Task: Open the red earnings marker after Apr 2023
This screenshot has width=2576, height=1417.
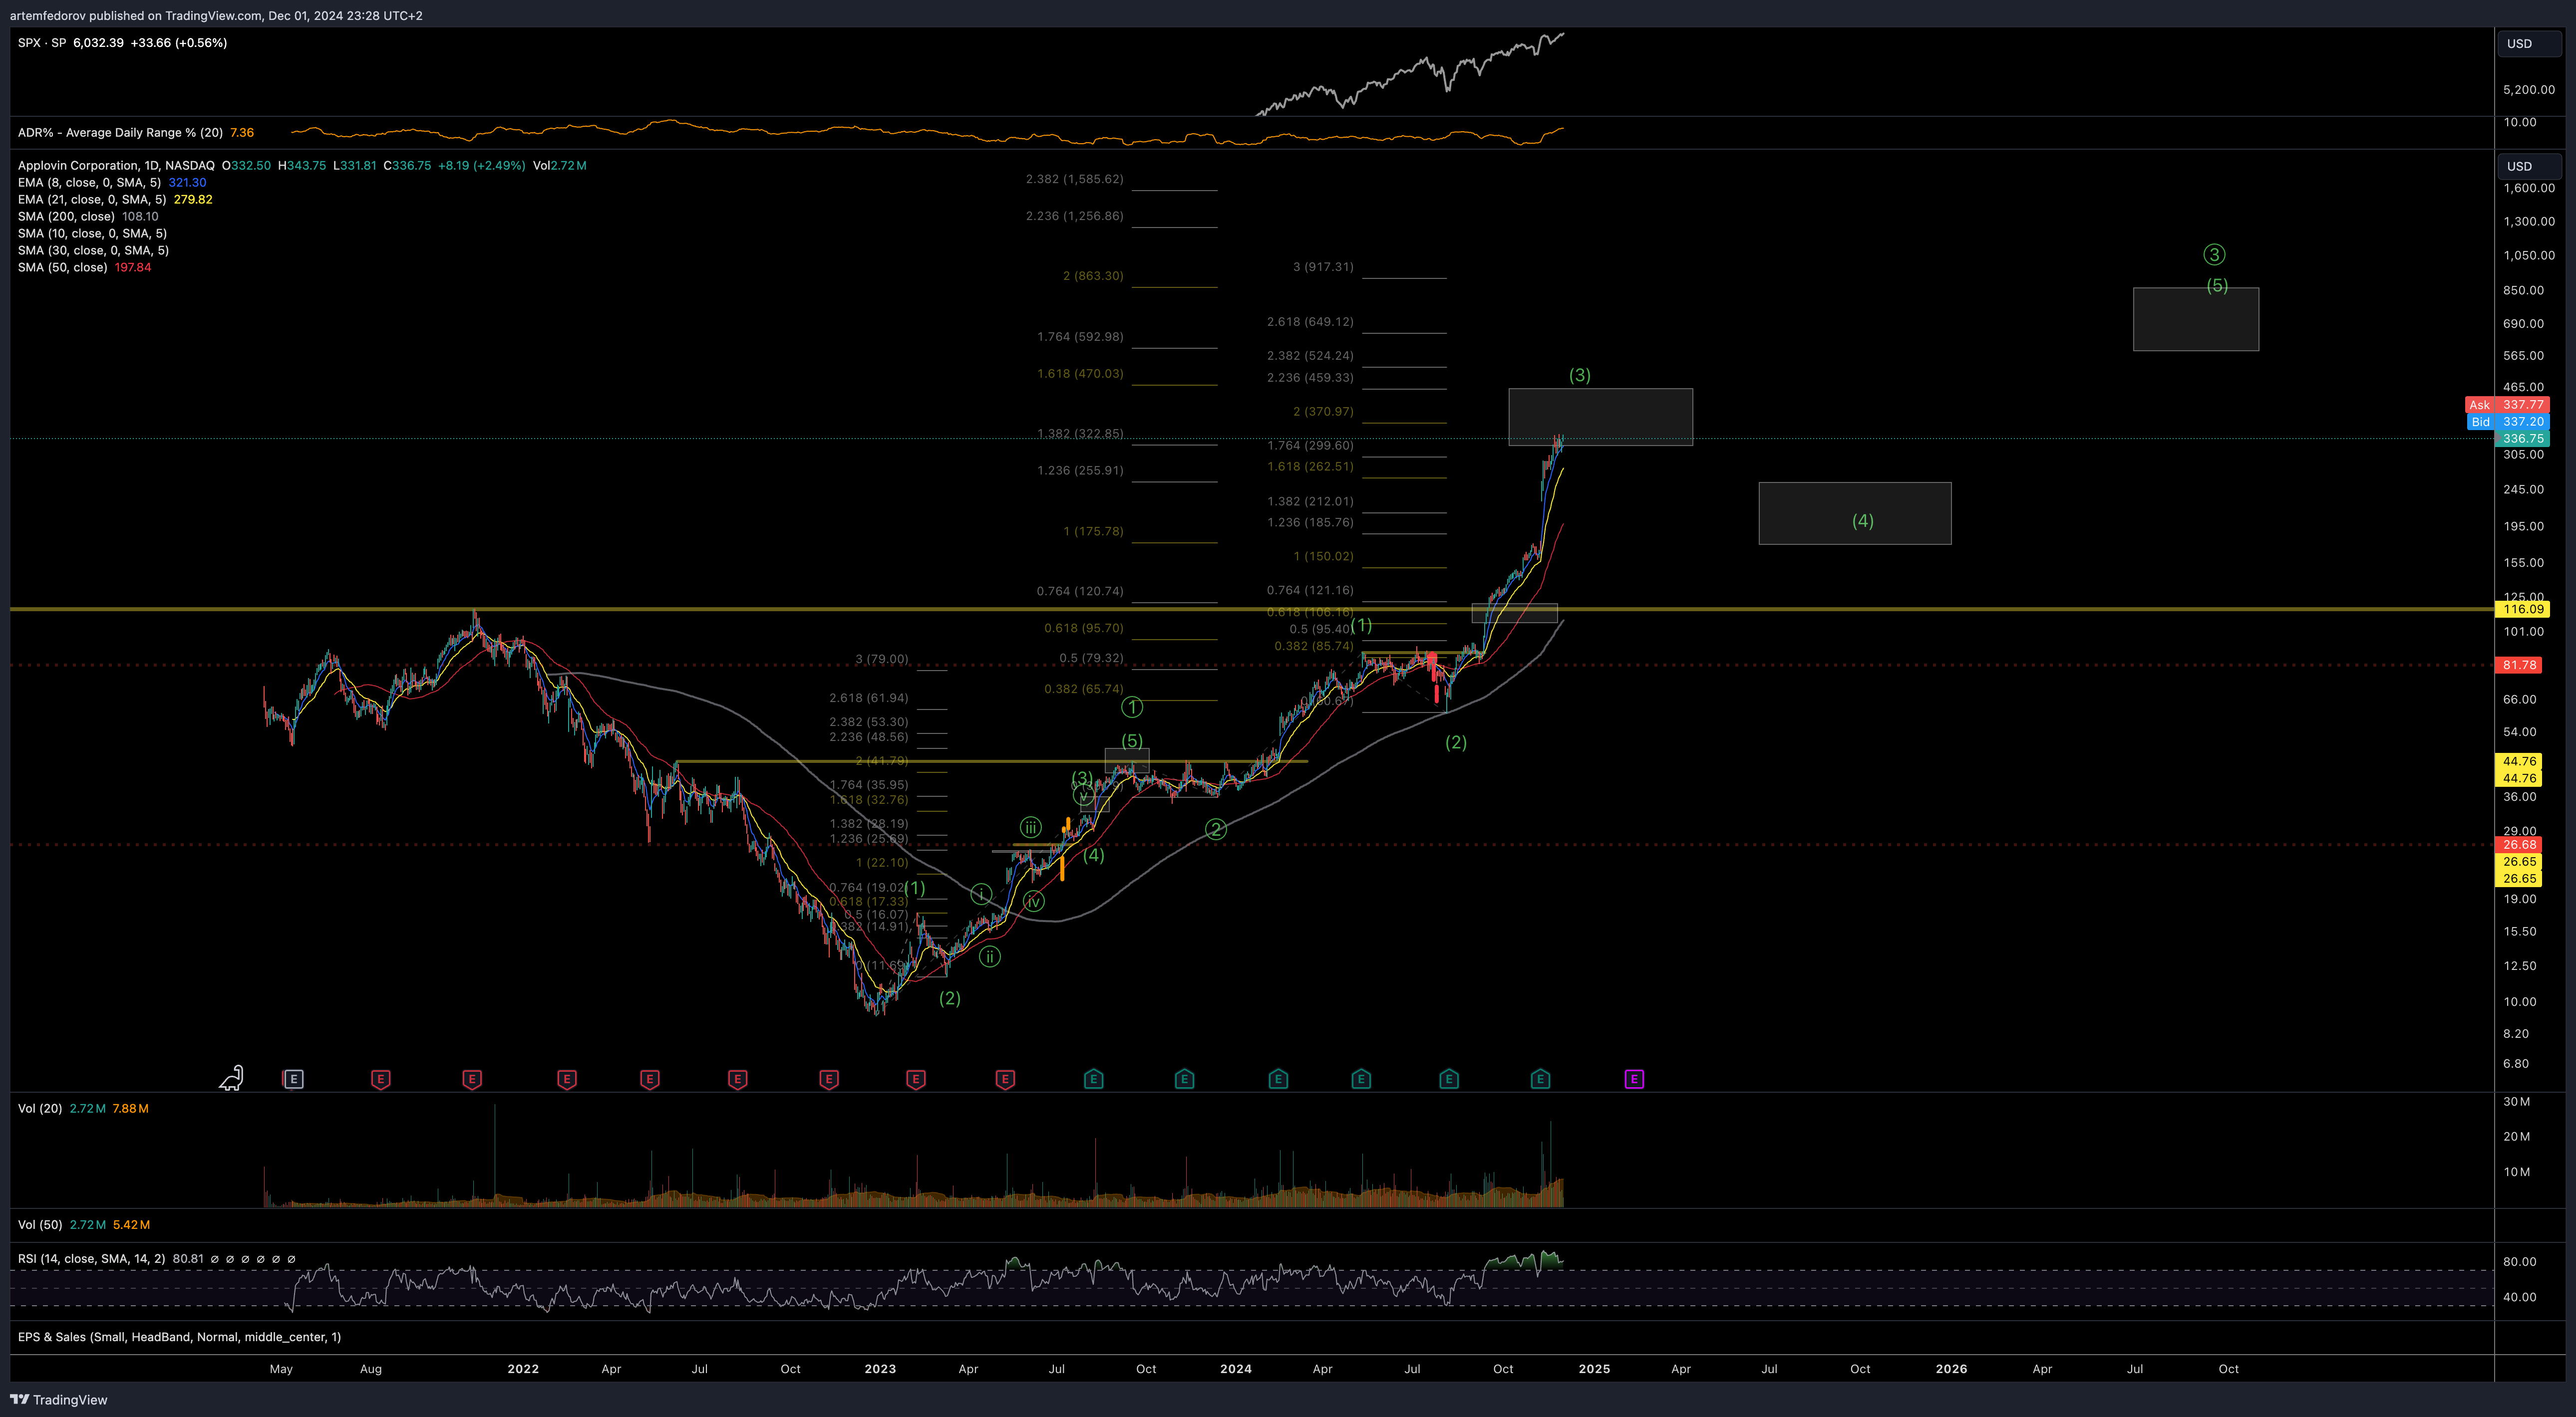Action: click(1006, 1078)
